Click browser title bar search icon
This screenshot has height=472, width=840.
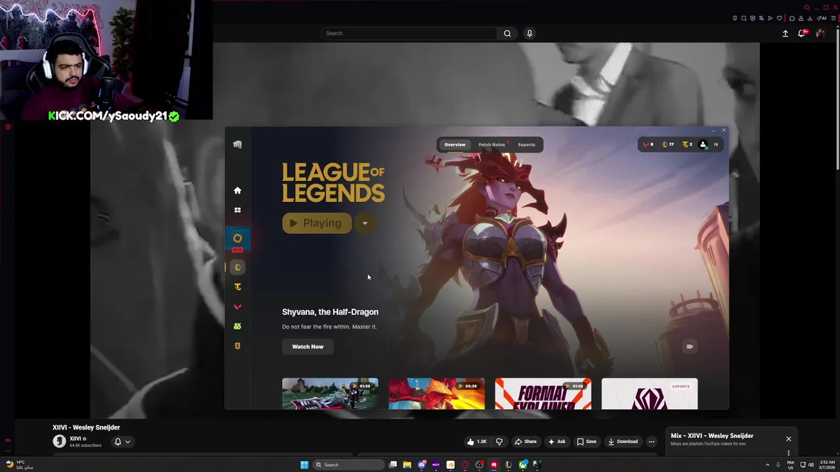click(x=807, y=7)
